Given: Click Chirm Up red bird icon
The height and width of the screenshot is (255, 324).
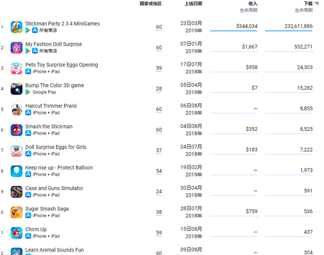Looking at the screenshot, I should (x=17, y=233).
